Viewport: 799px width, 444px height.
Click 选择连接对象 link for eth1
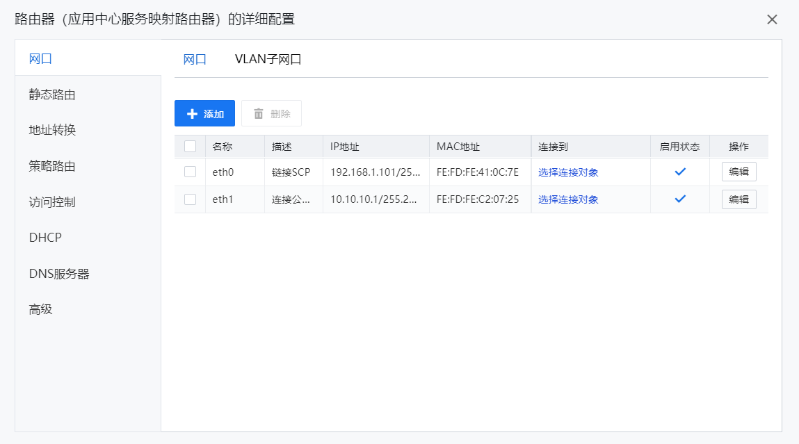568,200
